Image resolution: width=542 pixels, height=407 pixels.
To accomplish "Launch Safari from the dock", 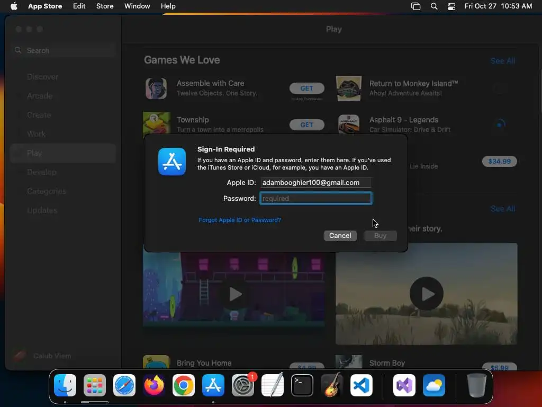I will (124, 385).
